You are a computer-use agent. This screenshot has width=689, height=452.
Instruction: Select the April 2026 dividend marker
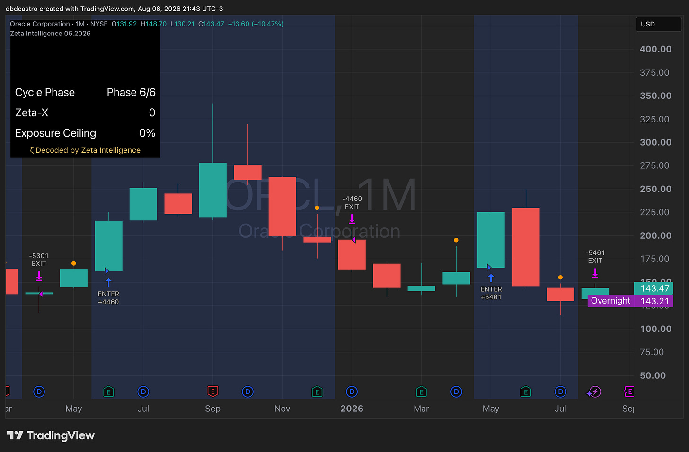coord(456,391)
